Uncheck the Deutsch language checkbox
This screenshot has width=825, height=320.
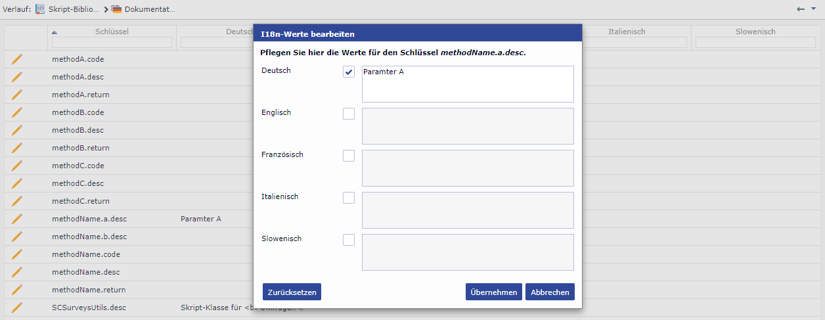tap(349, 72)
